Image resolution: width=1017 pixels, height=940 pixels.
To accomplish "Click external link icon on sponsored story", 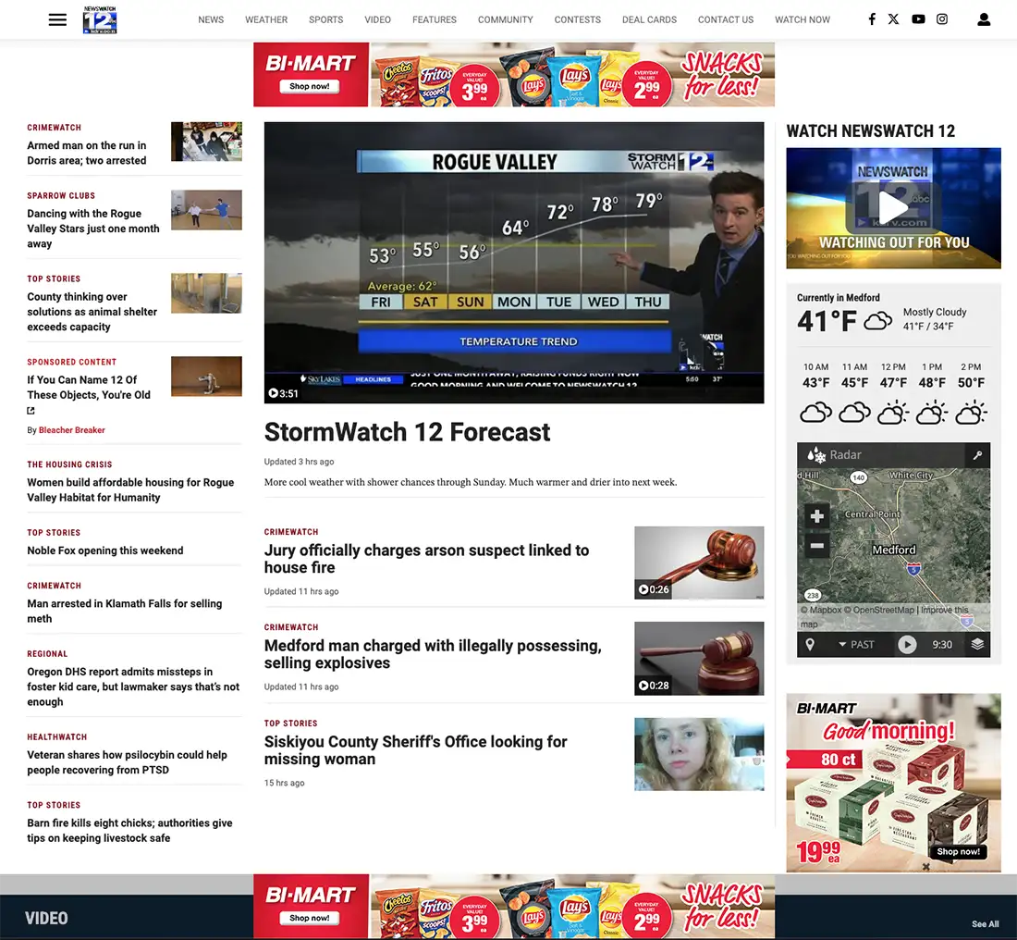I will (31, 410).
